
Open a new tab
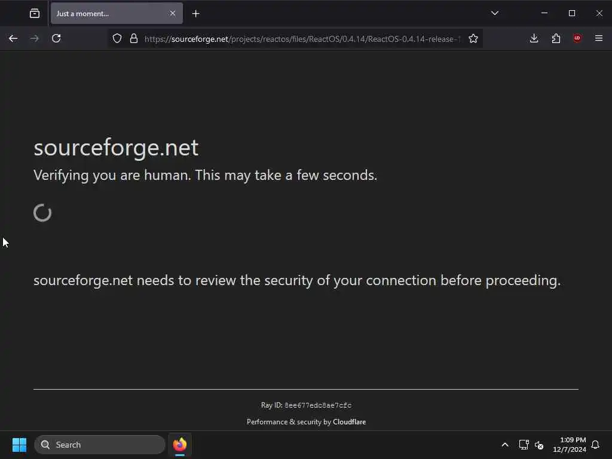195,13
